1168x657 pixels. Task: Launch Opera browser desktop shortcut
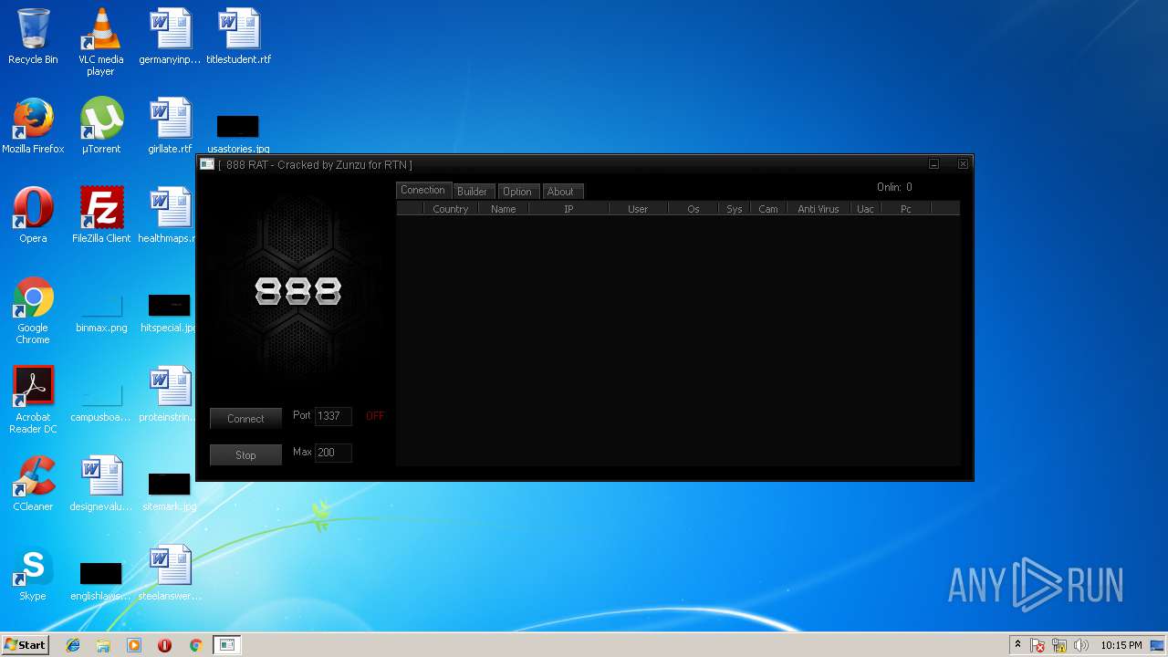pos(33,215)
